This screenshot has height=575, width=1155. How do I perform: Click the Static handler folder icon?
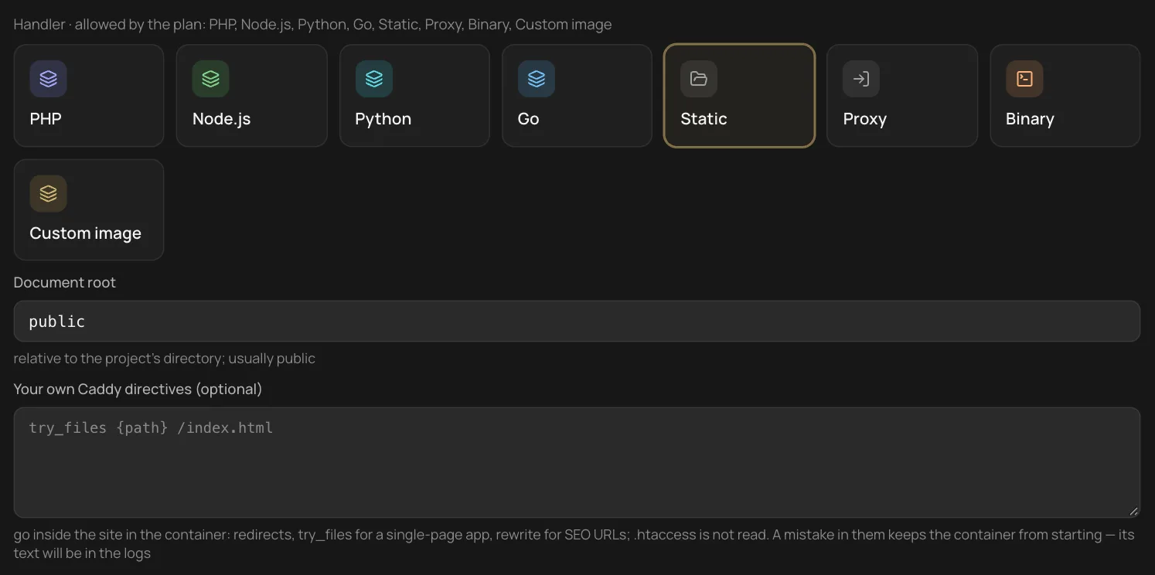pos(699,79)
